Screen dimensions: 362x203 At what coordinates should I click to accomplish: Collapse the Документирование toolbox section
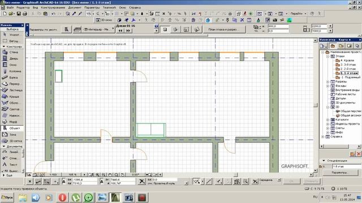4,147
